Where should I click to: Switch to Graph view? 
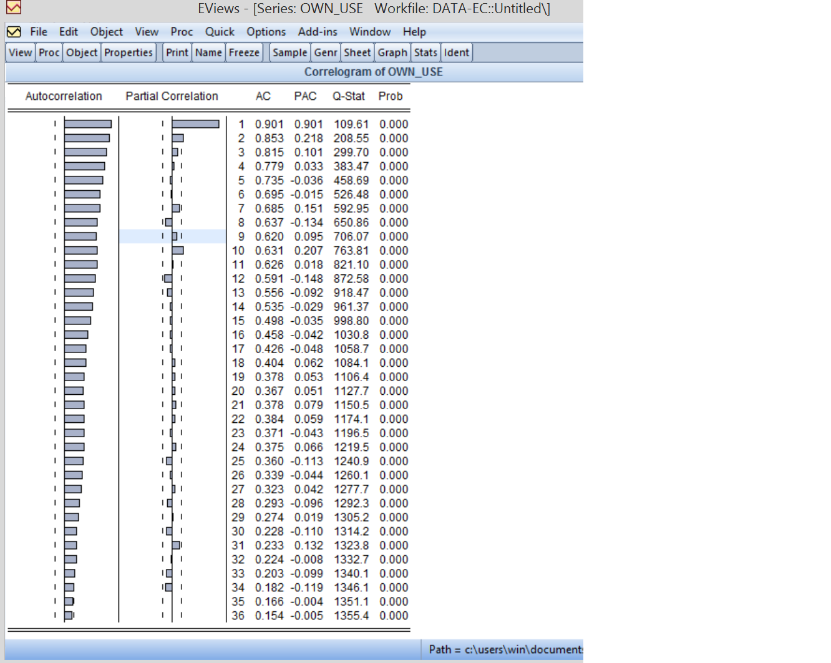point(392,53)
